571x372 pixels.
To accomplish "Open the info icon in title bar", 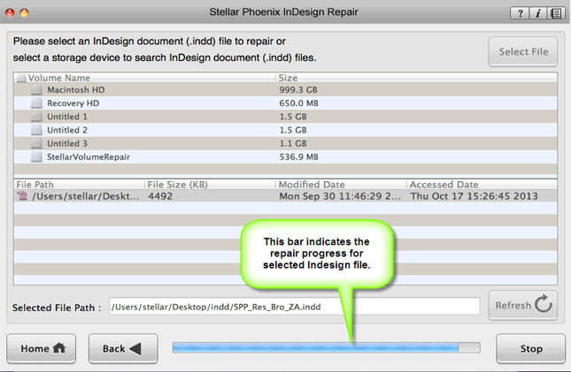I will coord(536,12).
